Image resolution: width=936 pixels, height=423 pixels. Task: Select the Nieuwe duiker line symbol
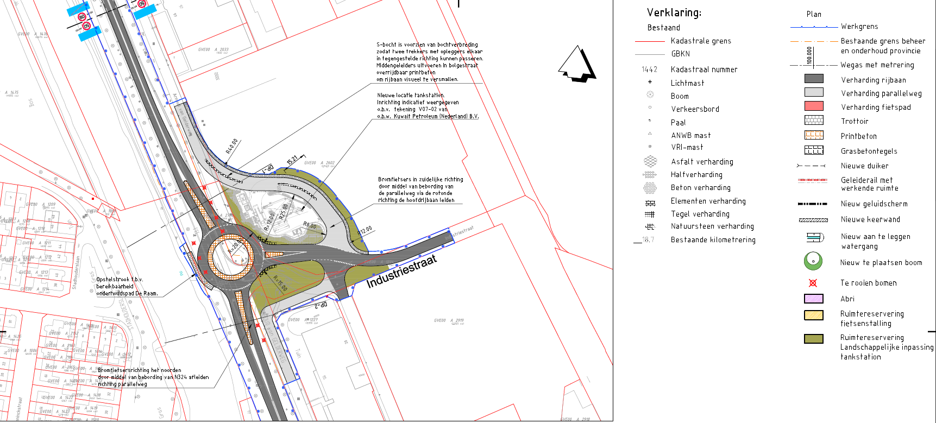(811, 166)
